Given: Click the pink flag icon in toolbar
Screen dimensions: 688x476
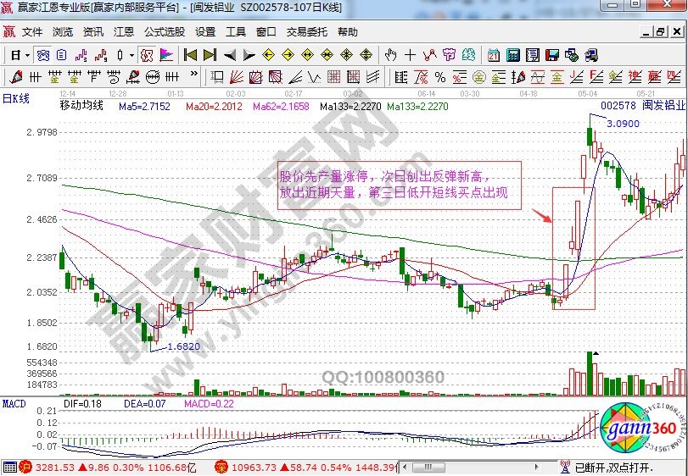Looking at the screenshot, I should click(165, 55).
